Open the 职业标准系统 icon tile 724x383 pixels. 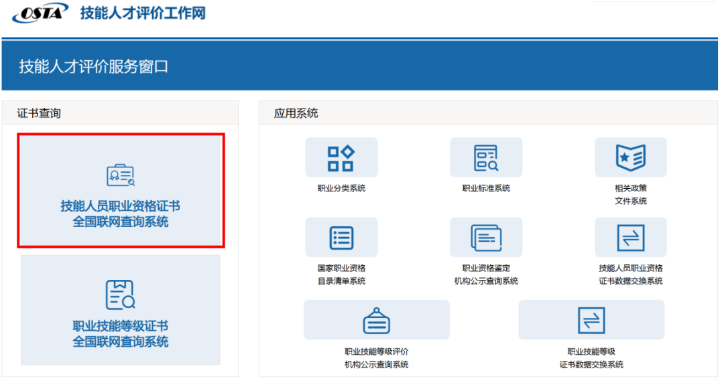click(486, 158)
